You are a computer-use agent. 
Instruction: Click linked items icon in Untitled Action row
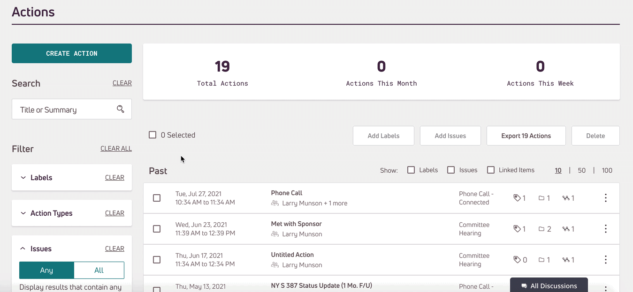pos(566,260)
